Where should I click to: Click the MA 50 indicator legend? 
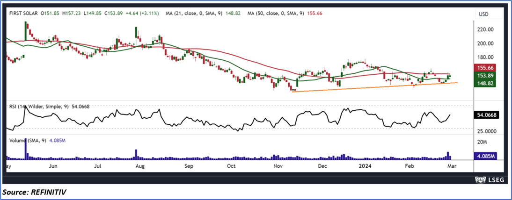[285, 14]
